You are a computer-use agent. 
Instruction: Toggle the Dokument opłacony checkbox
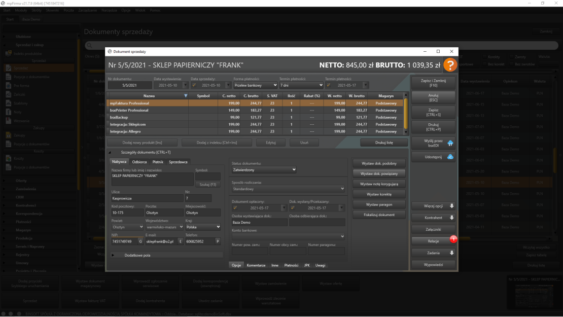(x=235, y=208)
